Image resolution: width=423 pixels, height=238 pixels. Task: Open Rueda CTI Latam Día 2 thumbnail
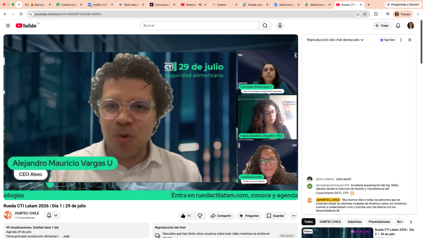click(x=337, y=233)
